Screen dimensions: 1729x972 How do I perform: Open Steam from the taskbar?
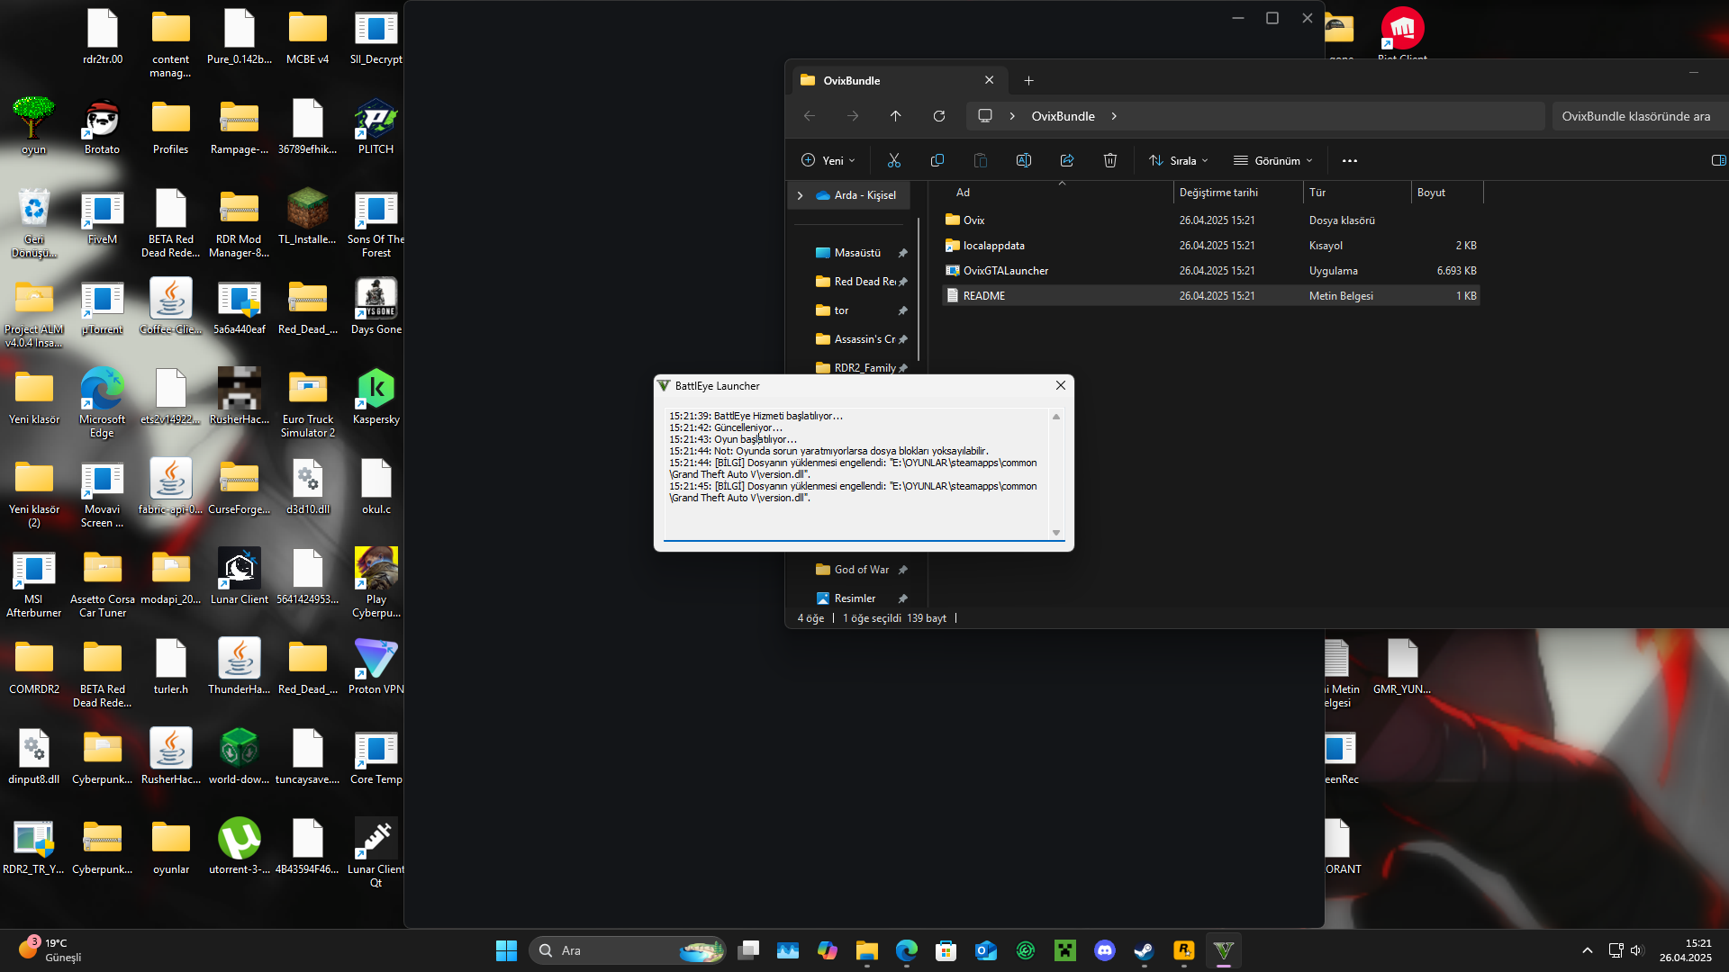click(x=1144, y=950)
